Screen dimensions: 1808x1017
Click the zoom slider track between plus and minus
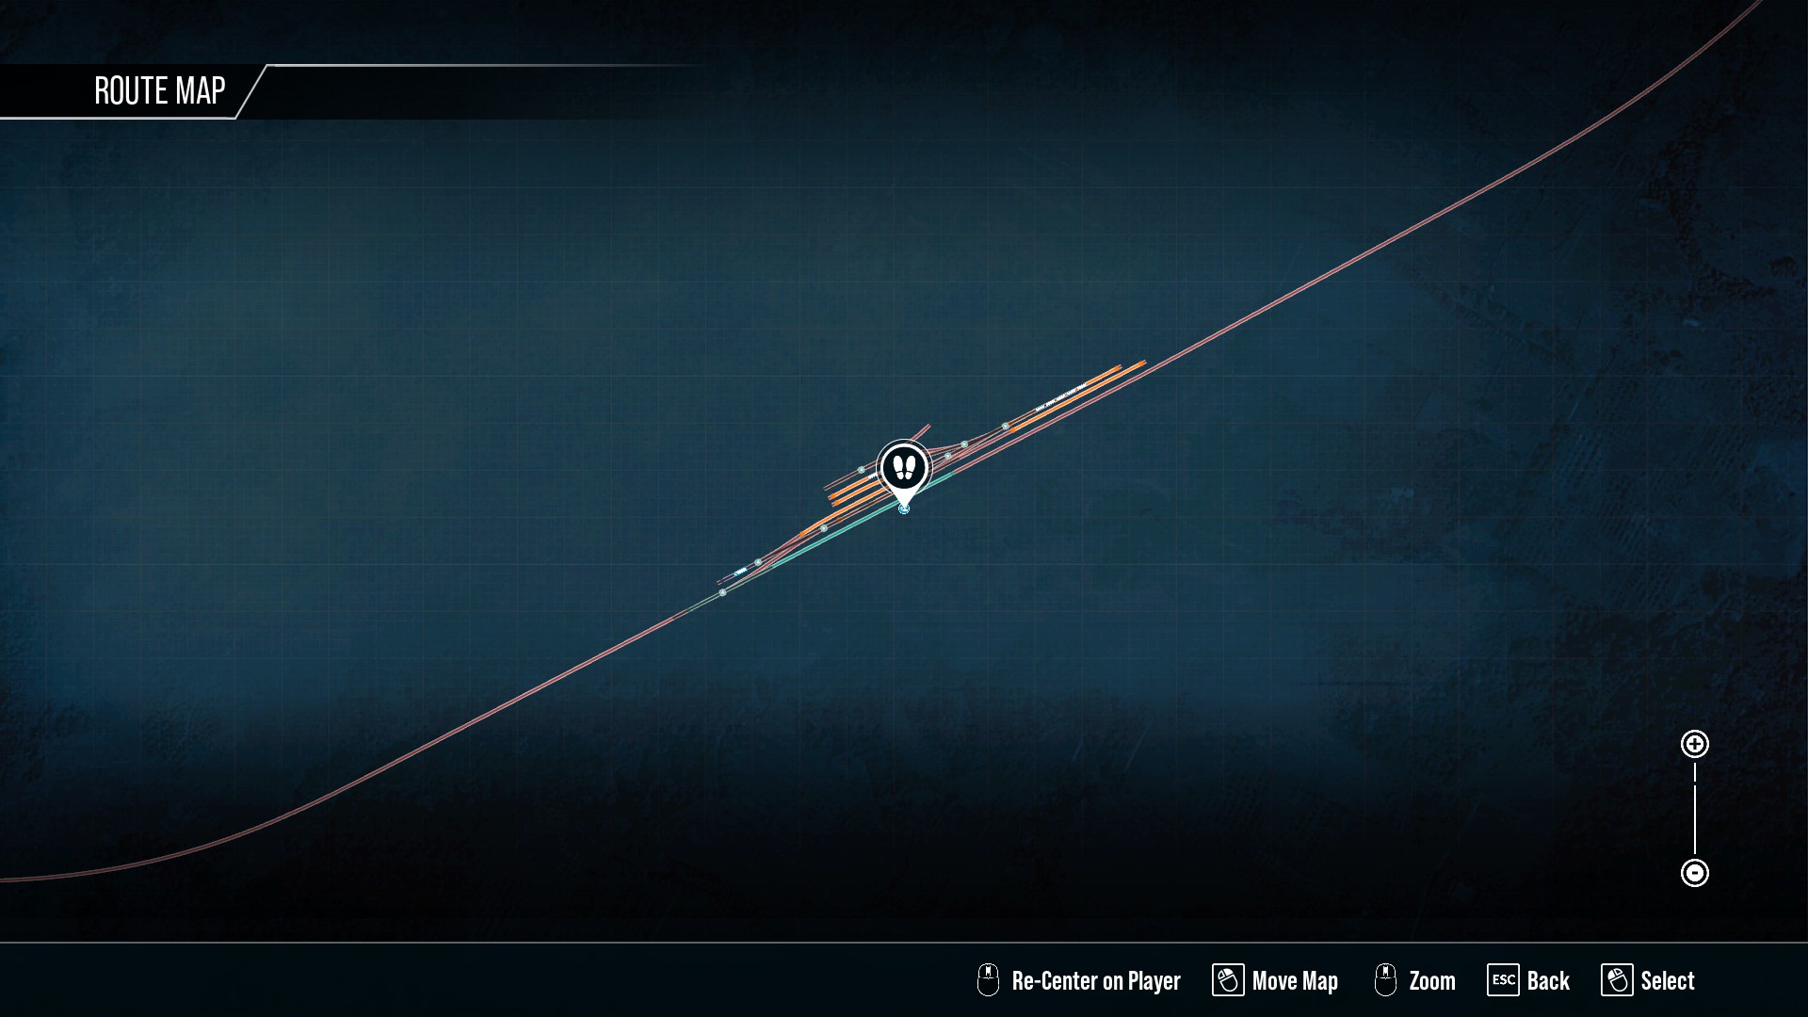click(x=1694, y=809)
